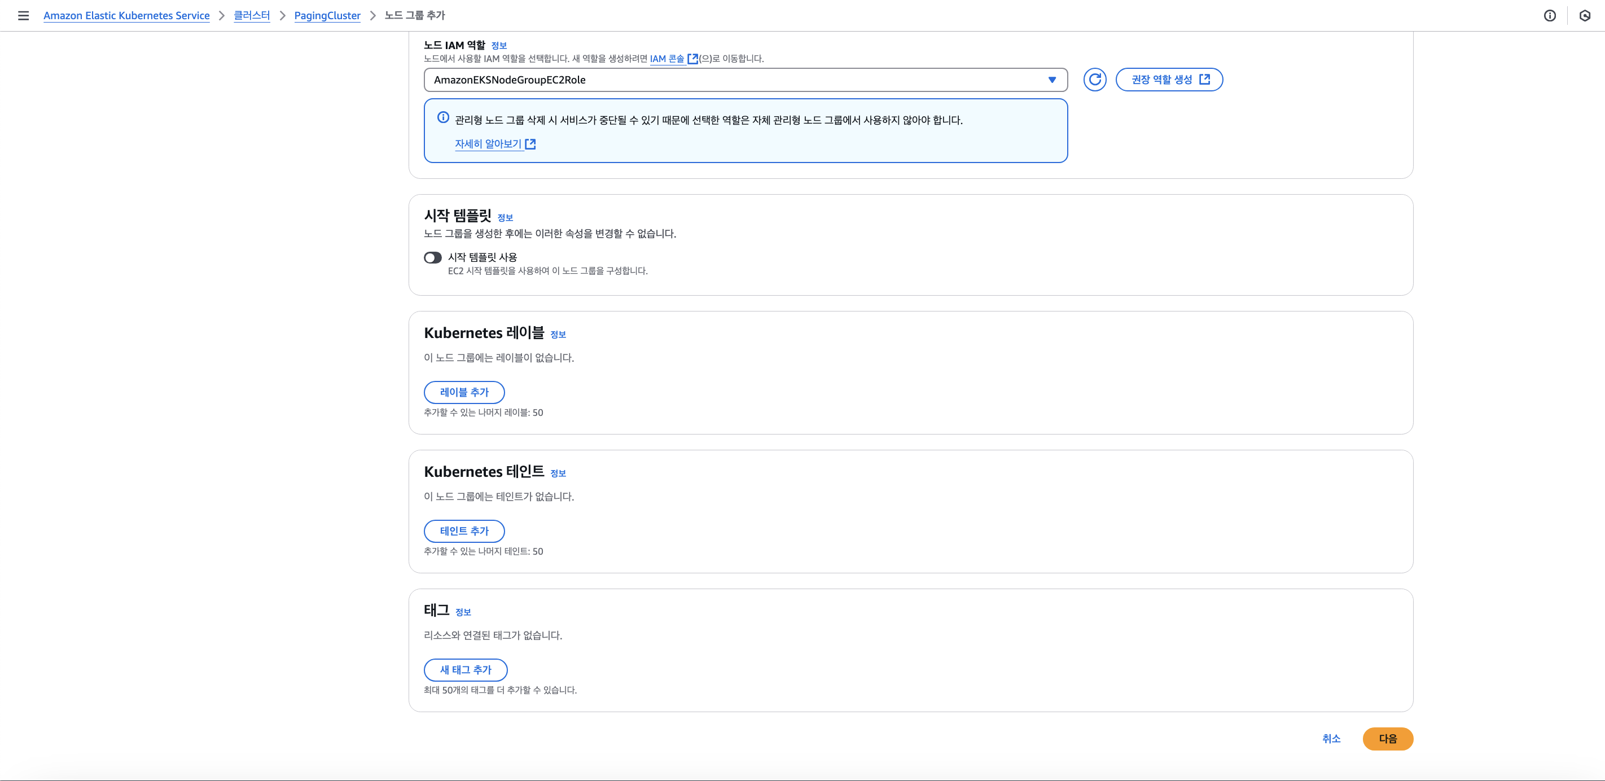The width and height of the screenshot is (1605, 781).
Task: Open the info panel icon in header
Action: [1550, 16]
